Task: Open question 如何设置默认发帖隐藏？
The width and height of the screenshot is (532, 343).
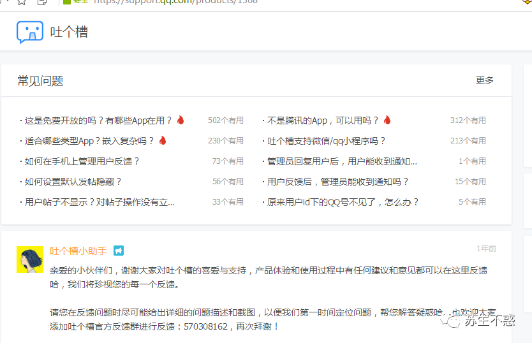Action: (73, 182)
